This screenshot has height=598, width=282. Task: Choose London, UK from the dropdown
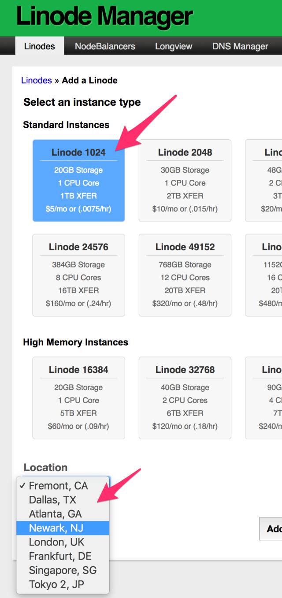point(56,542)
